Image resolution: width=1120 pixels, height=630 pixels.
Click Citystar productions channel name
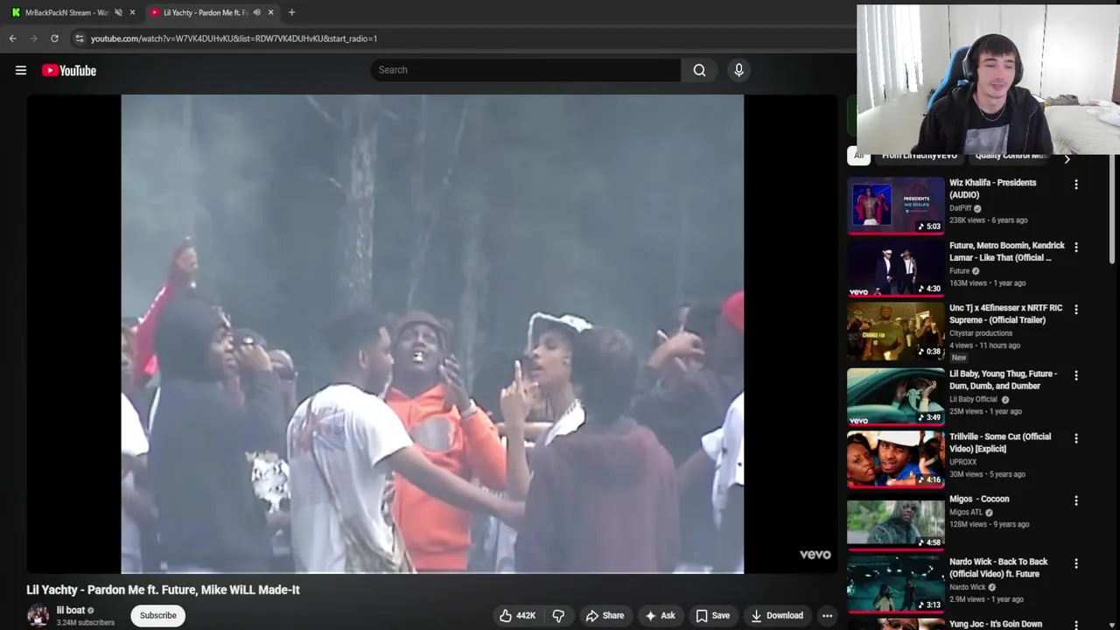[981, 333]
